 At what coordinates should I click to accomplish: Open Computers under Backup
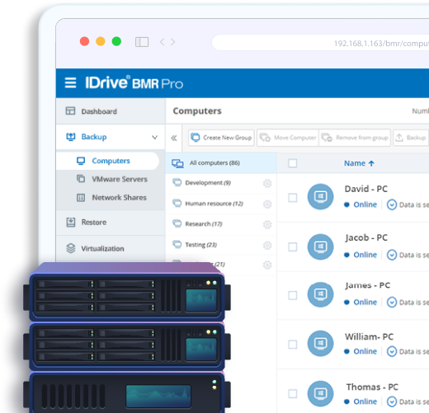click(108, 161)
